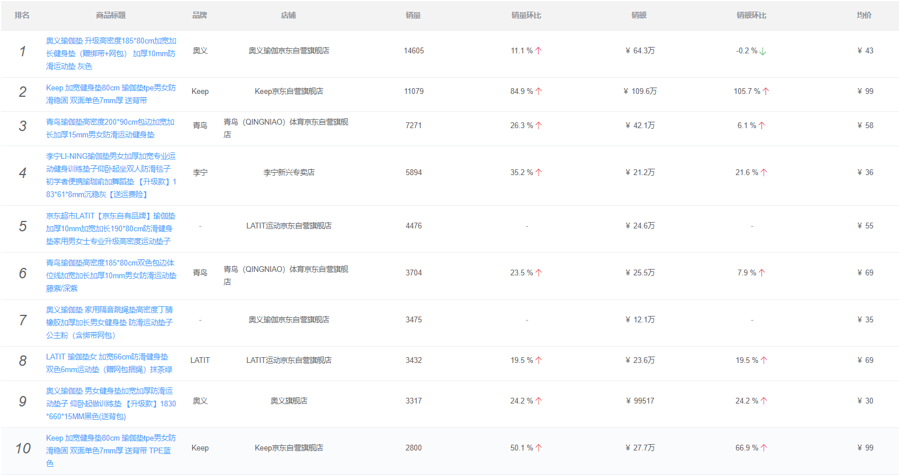Click the 商品标题 column header
This screenshot has height=476, width=899.
(x=111, y=15)
